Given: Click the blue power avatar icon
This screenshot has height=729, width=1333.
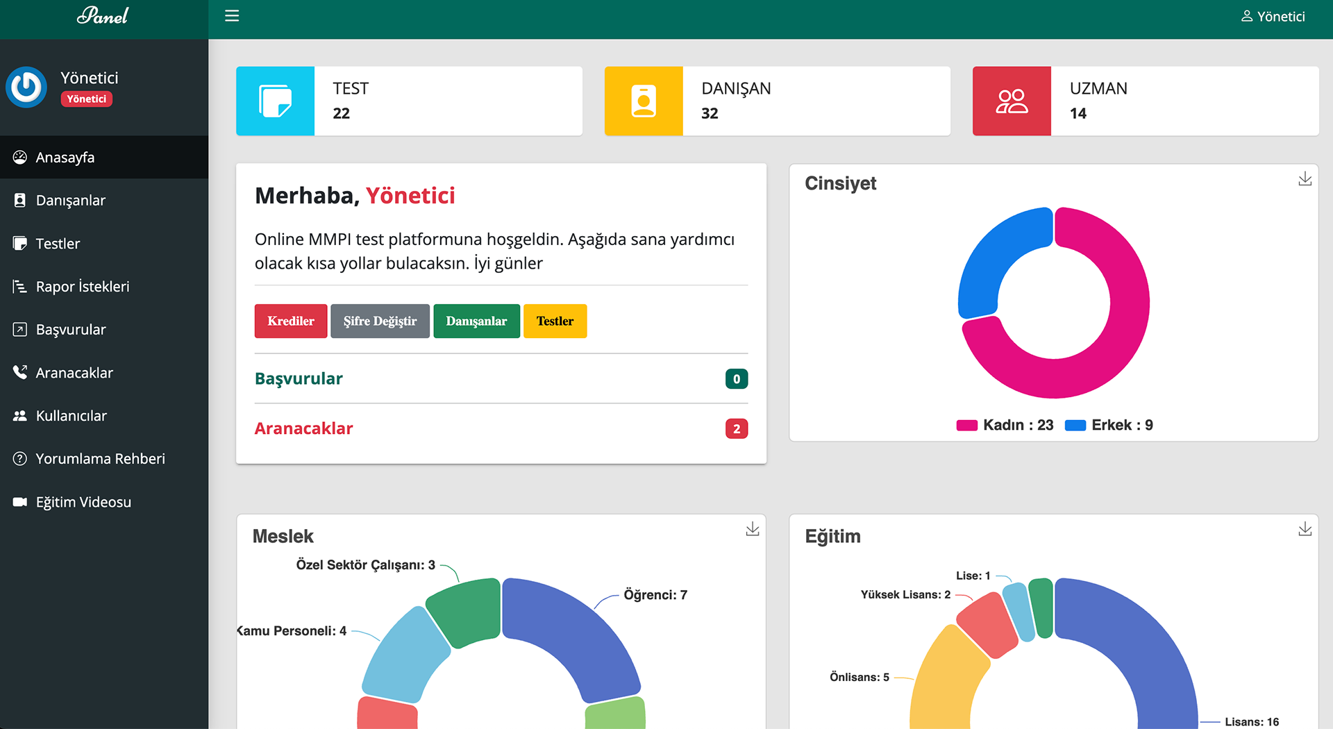Looking at the screenshot, I should tap(26, 87).
